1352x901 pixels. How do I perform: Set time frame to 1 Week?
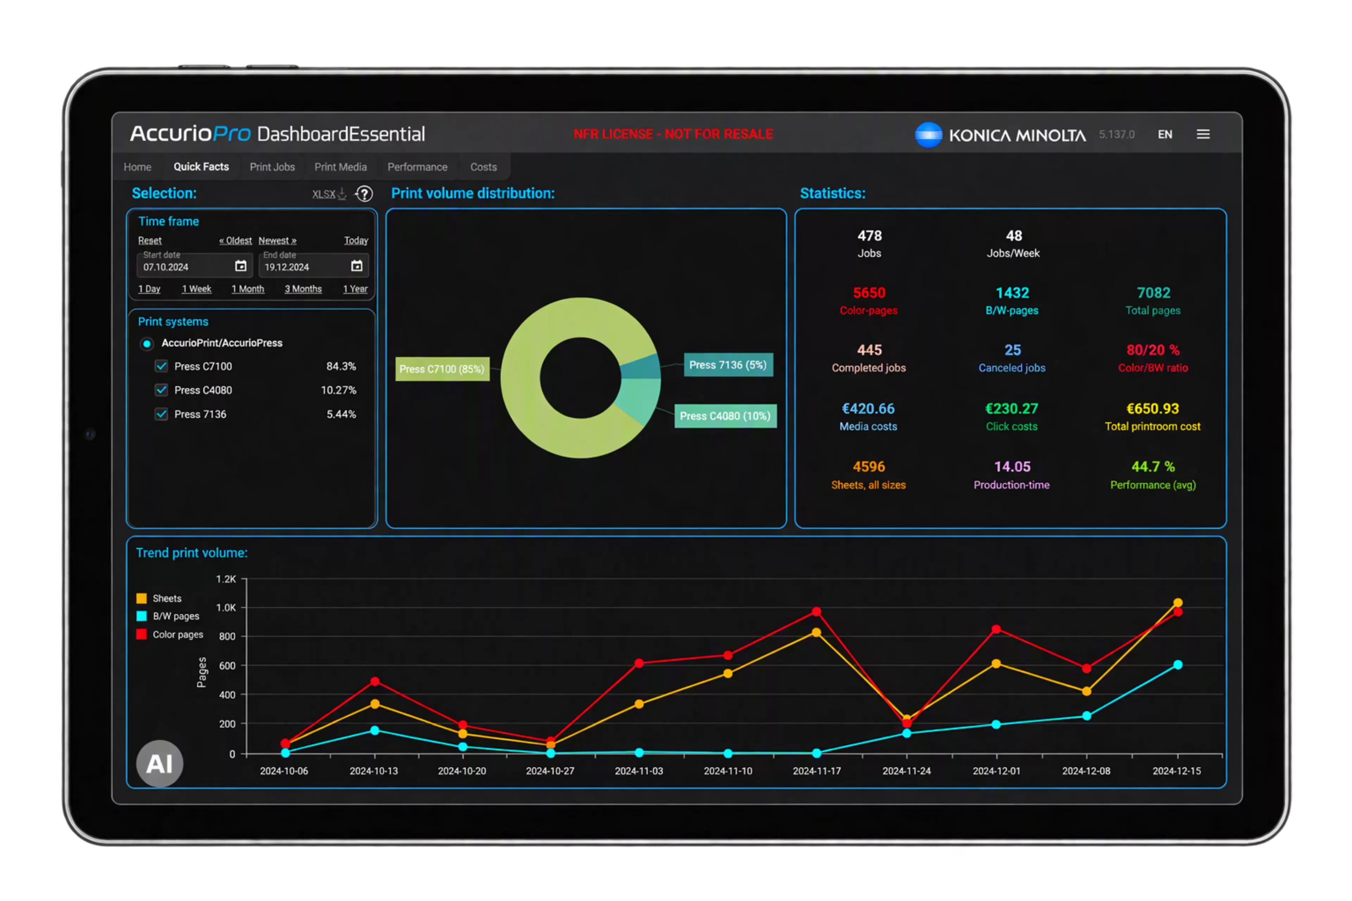(196, 289)
